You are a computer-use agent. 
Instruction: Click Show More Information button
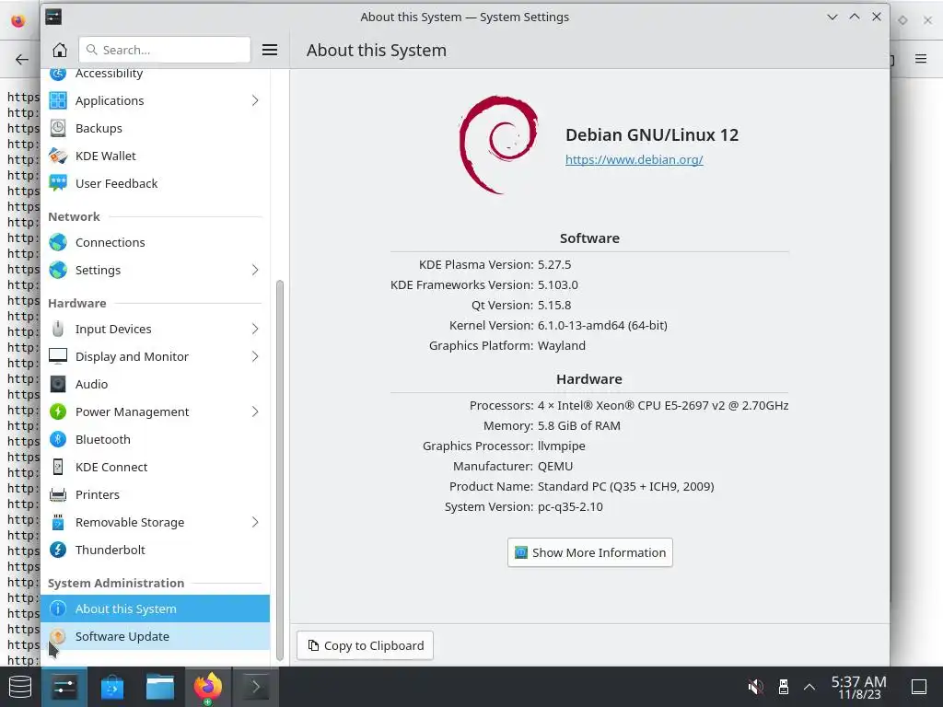tap(590, 552)
